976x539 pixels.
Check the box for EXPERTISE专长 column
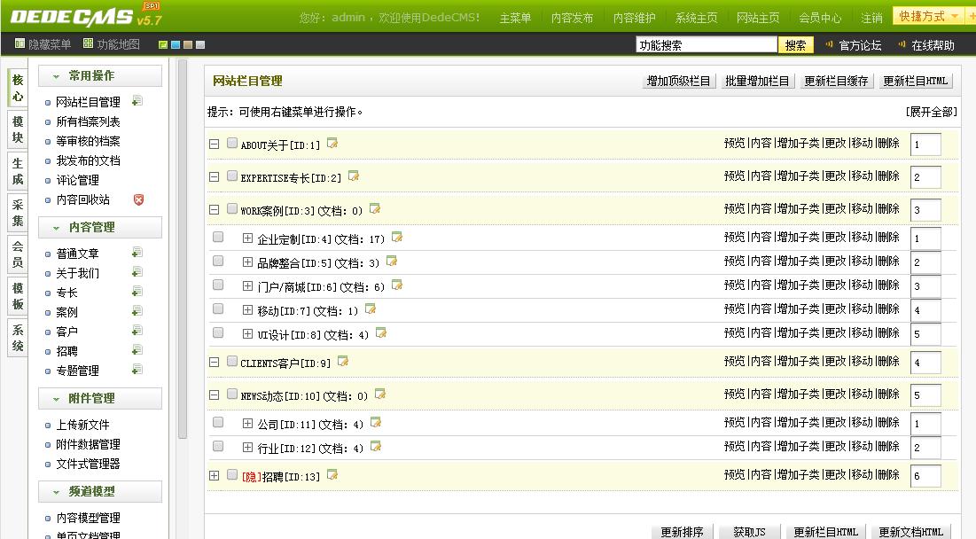tap(232, 176)
